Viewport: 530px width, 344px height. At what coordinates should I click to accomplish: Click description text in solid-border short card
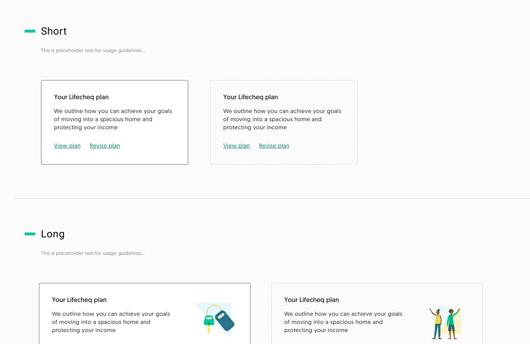click(x=113, y=119)
